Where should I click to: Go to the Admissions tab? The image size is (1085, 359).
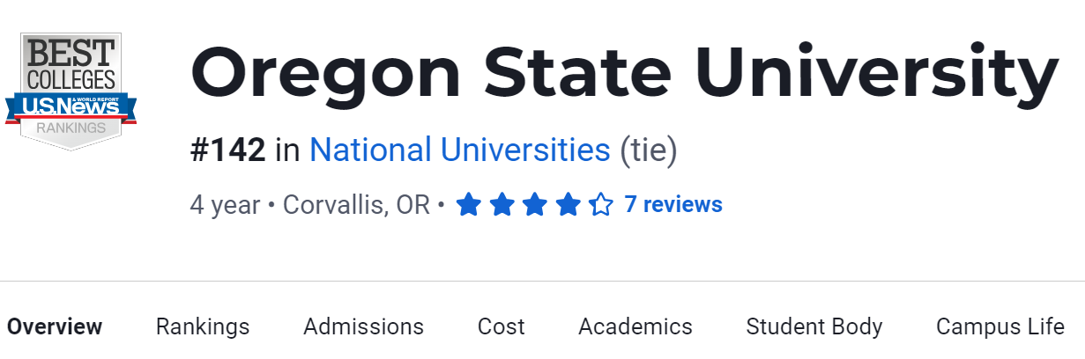point(363,326)
